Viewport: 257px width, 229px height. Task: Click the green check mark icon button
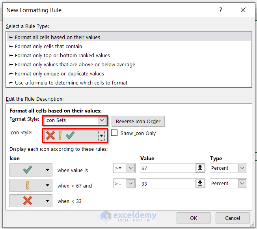pos(27,170)
